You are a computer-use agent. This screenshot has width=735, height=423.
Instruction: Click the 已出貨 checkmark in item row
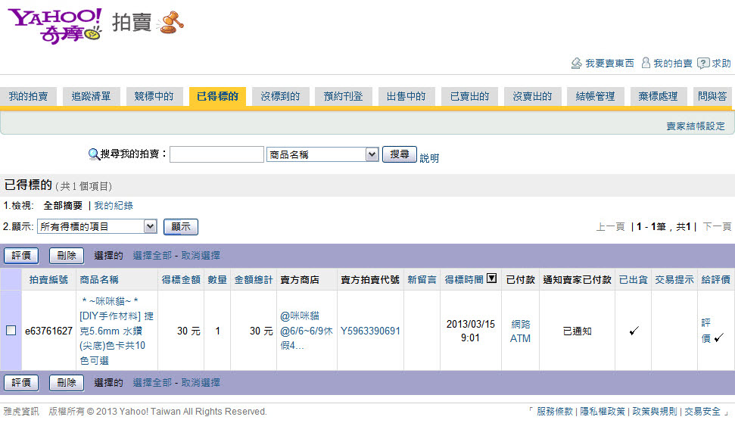click(x=634, y=331)
